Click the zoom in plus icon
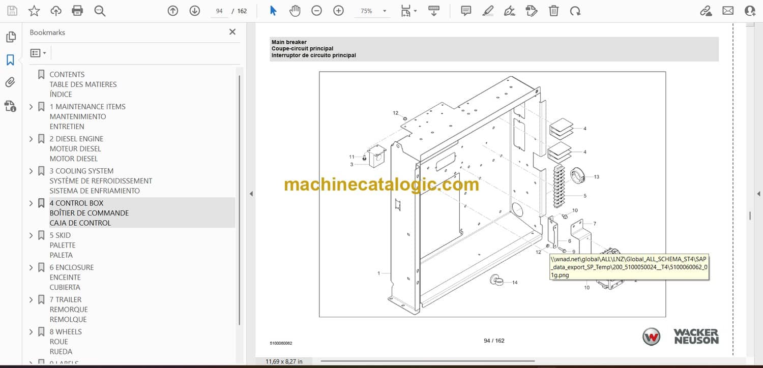 [x=338, y=11]
